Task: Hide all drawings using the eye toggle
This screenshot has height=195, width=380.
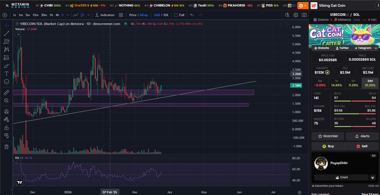Action: (6, 135)
